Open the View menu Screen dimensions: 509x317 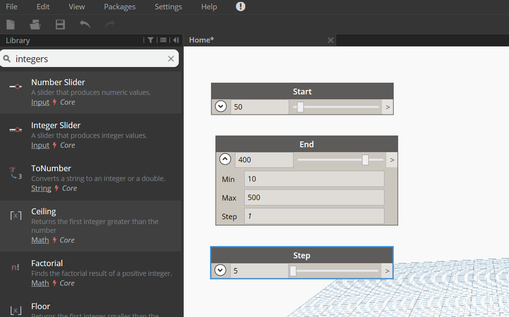(76, 6)
